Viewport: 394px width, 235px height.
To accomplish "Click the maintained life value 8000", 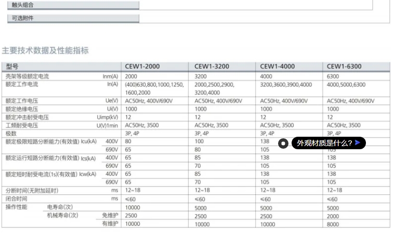I will [333, 224].
